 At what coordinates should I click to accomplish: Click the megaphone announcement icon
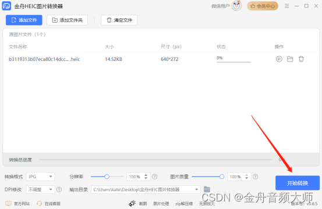click(132, 203)
